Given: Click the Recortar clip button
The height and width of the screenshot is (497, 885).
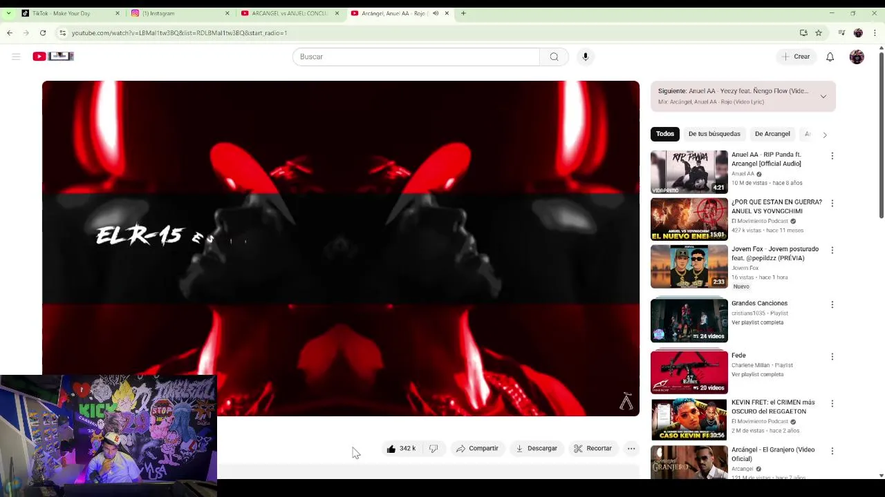Looking at the screenshot, I should point(593,449).
